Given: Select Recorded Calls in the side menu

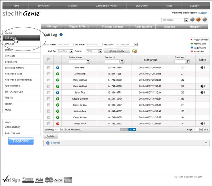Looking at the screenshot, I should [x=21, y=74].
